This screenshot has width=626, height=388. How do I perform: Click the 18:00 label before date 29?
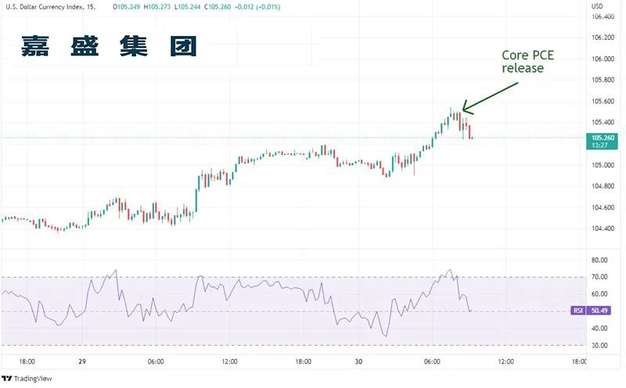pyautogui.click(x=27, y=361)
